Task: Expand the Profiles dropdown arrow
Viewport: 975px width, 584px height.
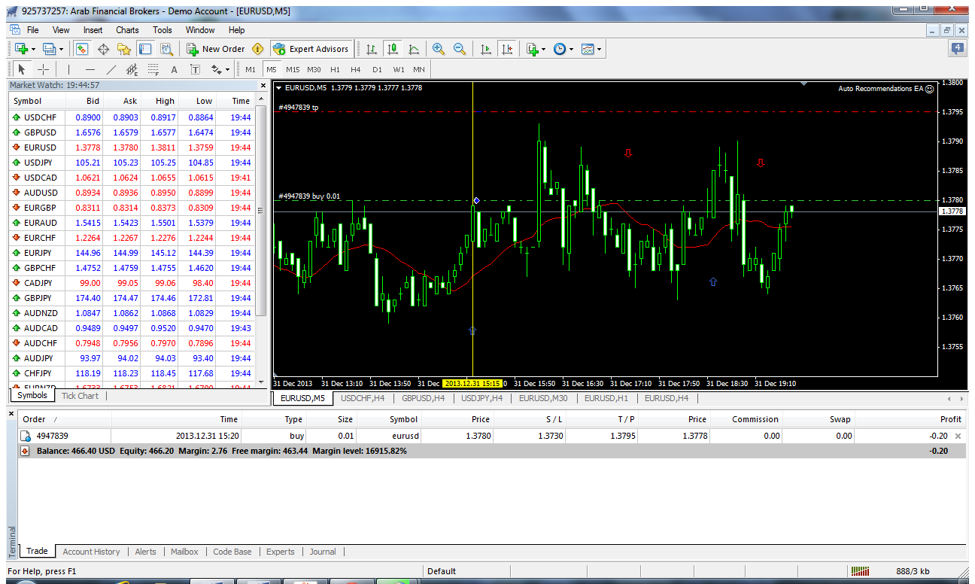Action: (62, 49)
